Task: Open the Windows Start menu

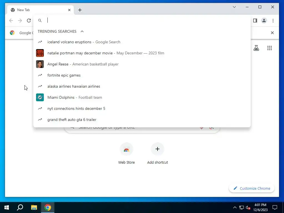Action: (x=7, y=207)
